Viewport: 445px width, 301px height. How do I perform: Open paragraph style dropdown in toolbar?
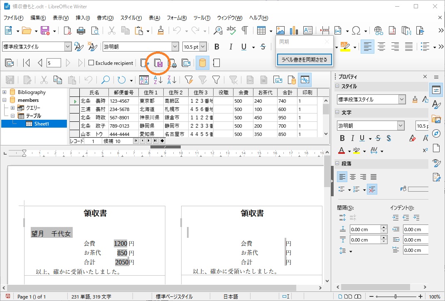pyautogui.click(x=68, y=47)
